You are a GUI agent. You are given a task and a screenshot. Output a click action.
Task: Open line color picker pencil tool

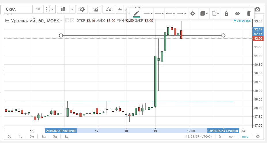tap(137, 13)
